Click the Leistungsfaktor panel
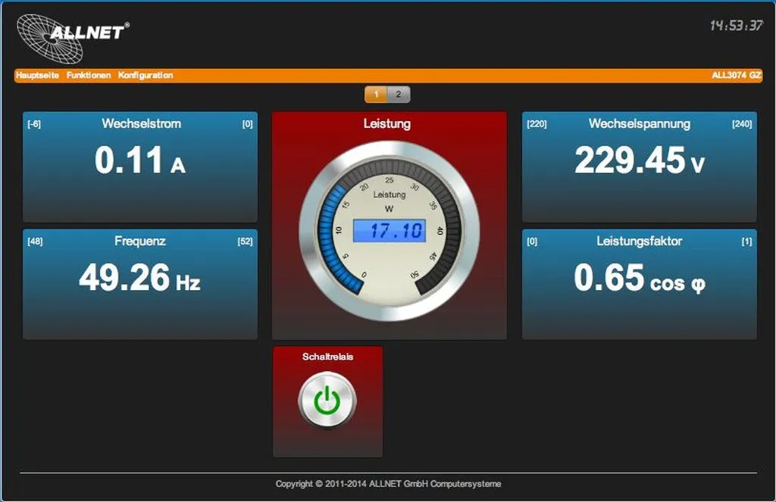Screen dimensions: 776x502 (x=639, y=284)
